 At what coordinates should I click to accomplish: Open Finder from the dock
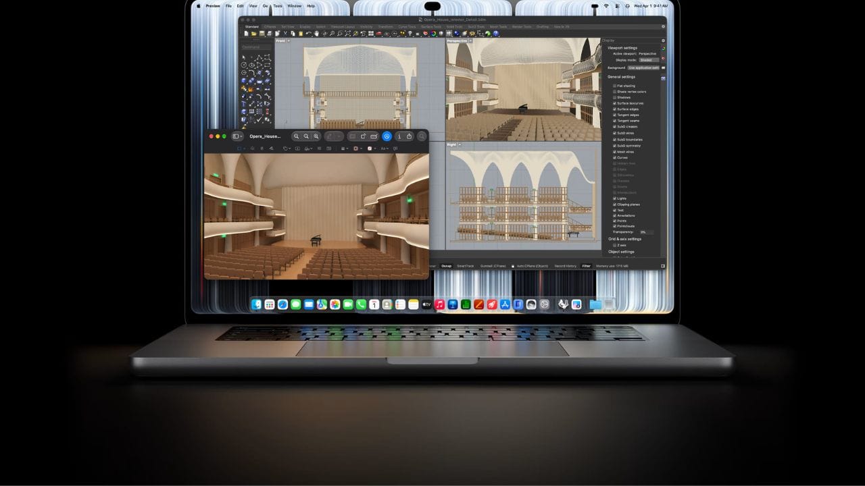(256, 304)
